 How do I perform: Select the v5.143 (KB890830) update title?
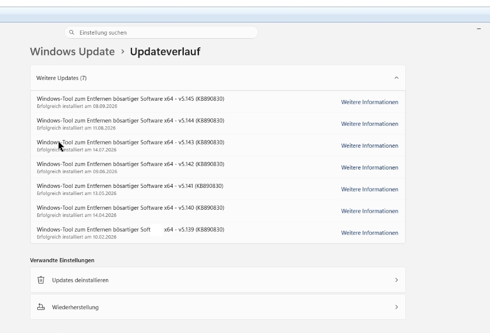130,143
